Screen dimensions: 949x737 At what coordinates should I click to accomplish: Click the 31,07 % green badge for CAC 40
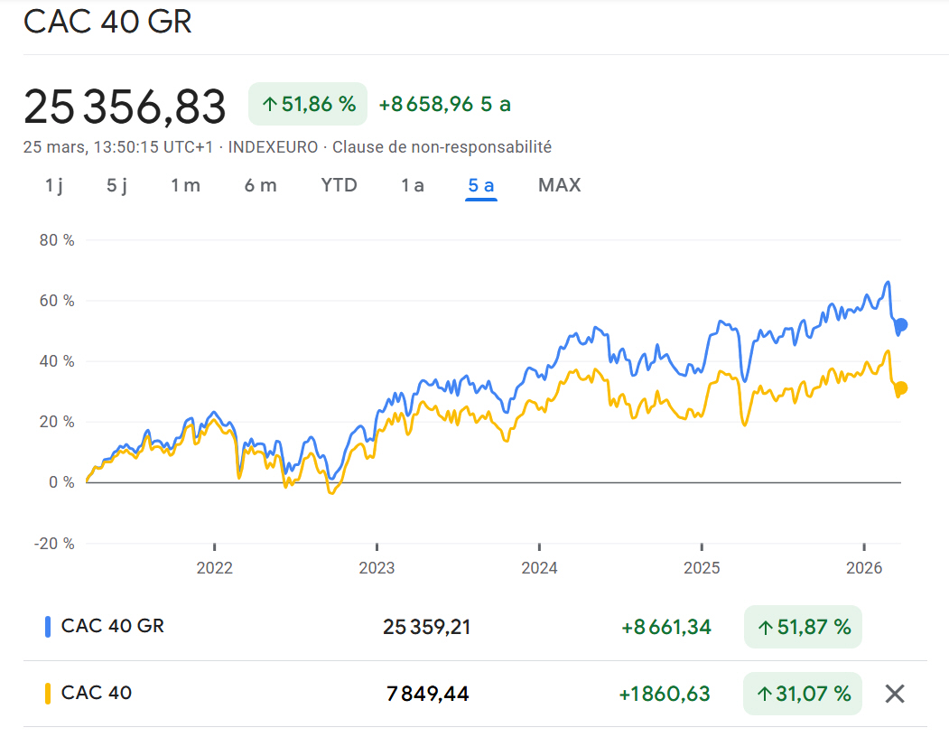[x=802, y=694]
